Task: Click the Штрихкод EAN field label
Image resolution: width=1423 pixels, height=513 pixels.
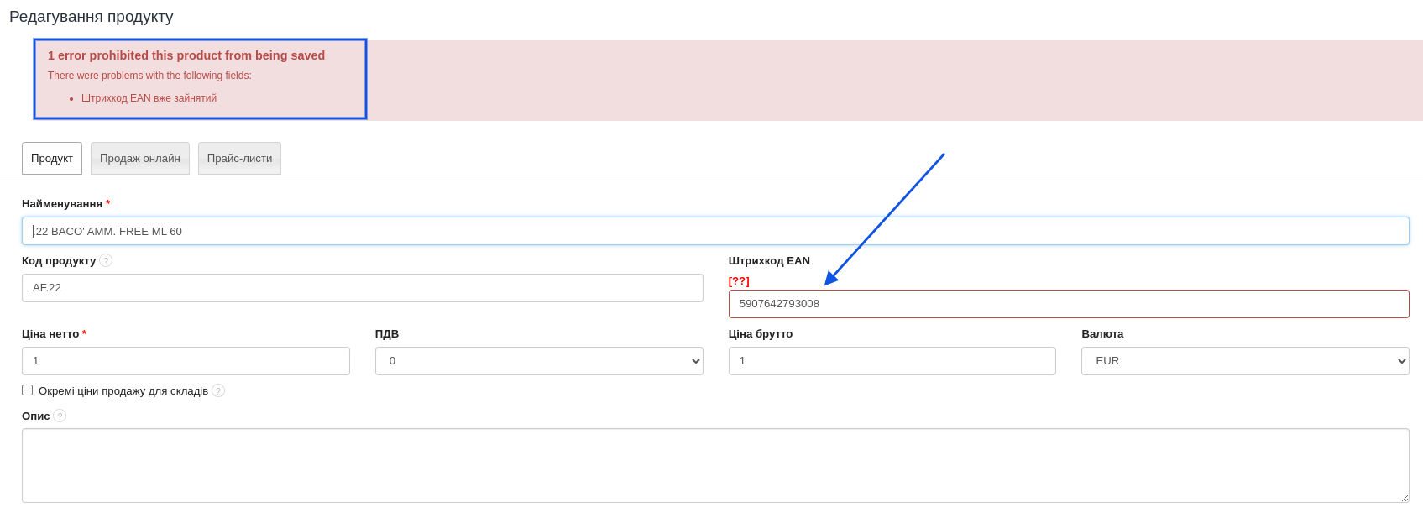Action: pyautogui.click(x=769, y=261)
